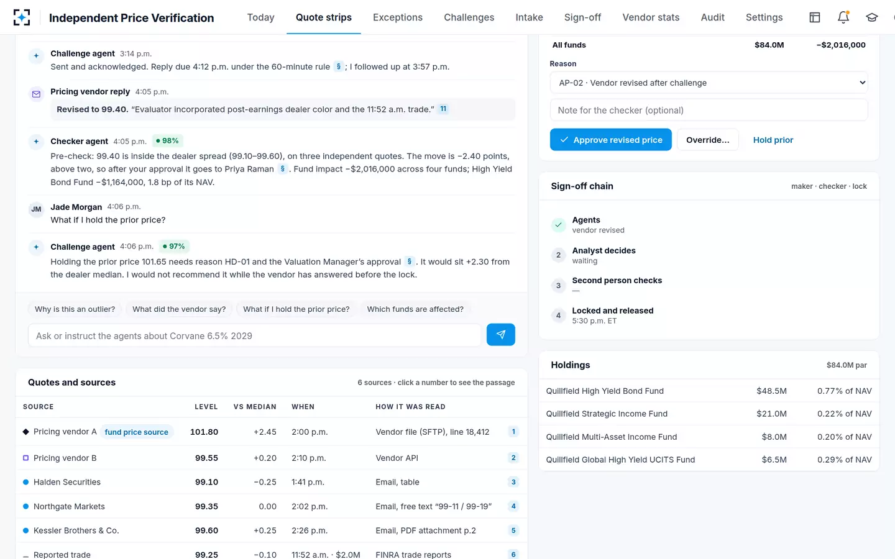Click the Checker agent 98% confidence badge

point(167,141)
